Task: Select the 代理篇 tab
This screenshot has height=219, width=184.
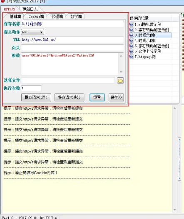Action: [x=57, y=17]
